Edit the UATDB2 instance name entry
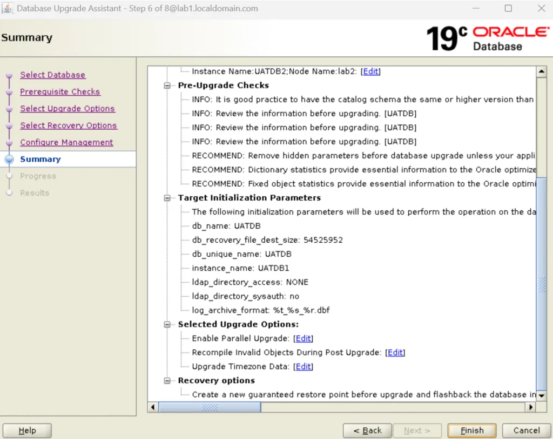The width and height of the screenshot is (553, 439). (x=370, y=71)
